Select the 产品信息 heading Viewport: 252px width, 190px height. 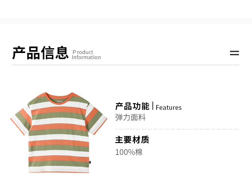(41, 53)
